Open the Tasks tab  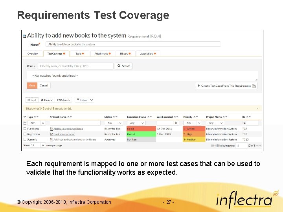click(80, 53)
